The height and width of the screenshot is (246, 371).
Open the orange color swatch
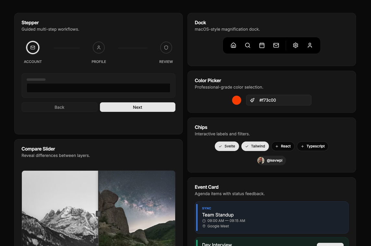[x=236, y=100]
